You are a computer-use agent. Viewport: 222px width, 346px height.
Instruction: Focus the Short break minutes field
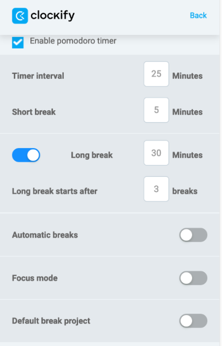tap(156, 110)
